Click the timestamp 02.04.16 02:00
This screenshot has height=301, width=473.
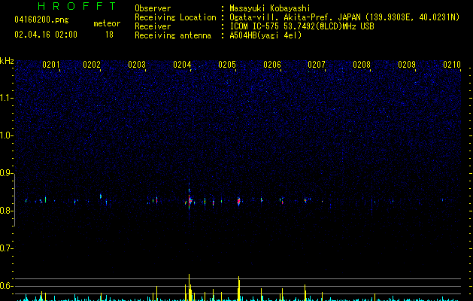pyautogui.click(x=46, y=35)
